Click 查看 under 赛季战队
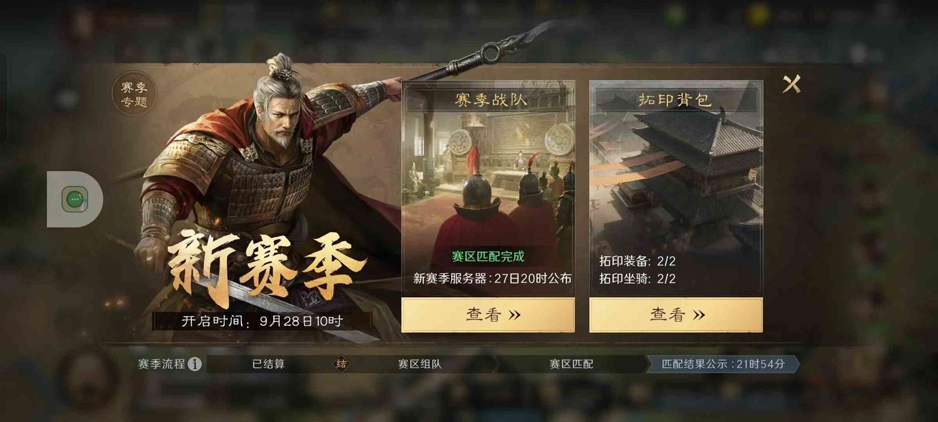Screen dimensions: 938x422 point(489,315)
